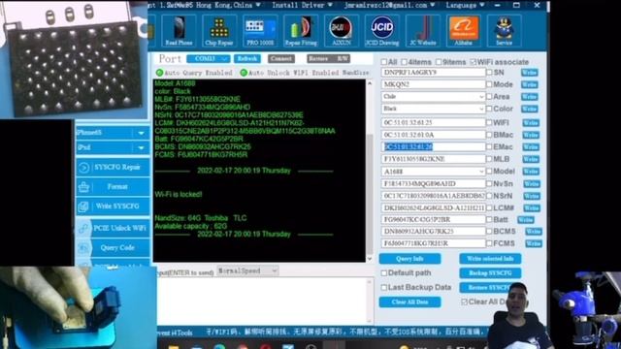Check the All checkbox
621x349 pixels.
tap(384, 62)
